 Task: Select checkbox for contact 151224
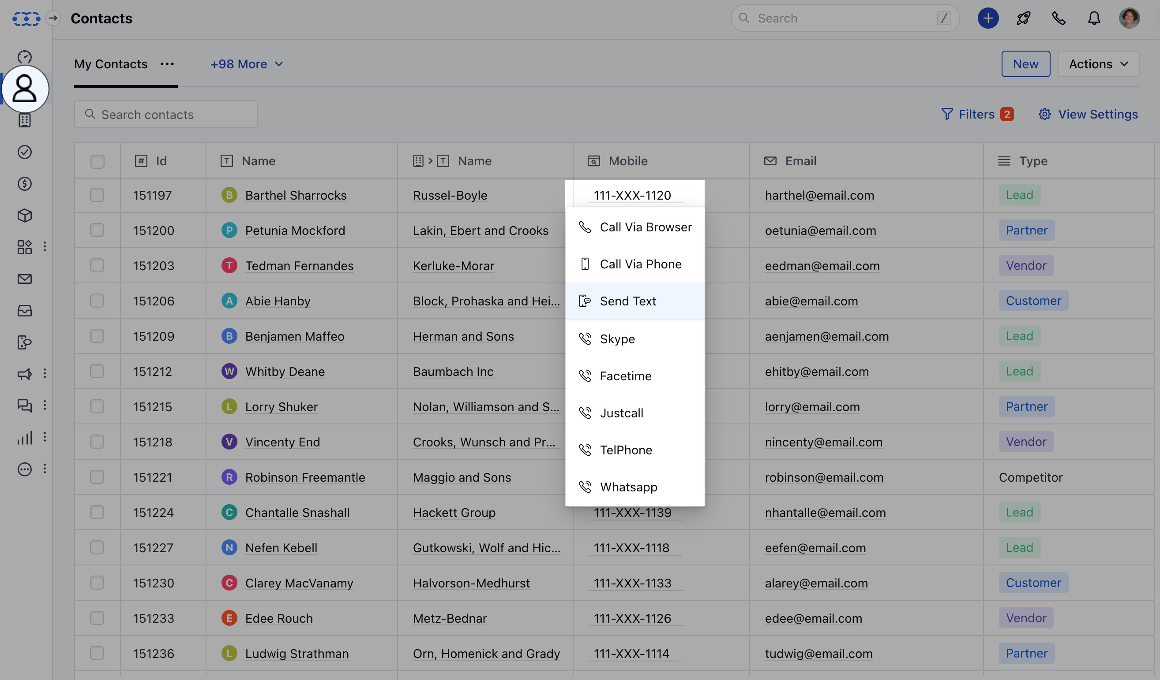pyautogui.click(x=97, y=512)
